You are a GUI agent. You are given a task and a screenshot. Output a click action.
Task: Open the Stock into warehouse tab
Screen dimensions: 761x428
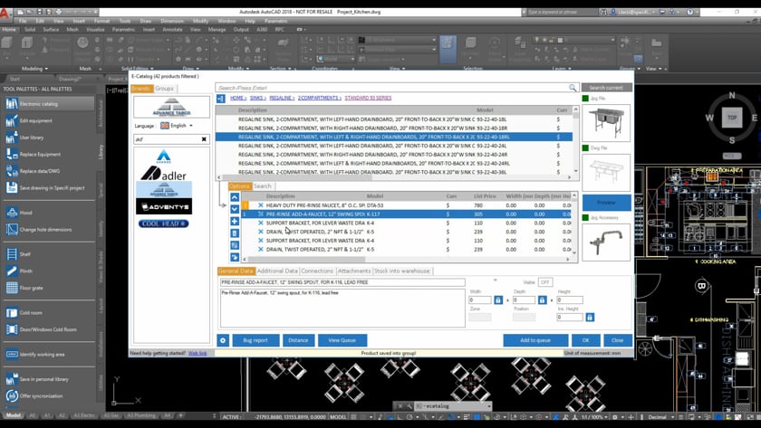402,271
